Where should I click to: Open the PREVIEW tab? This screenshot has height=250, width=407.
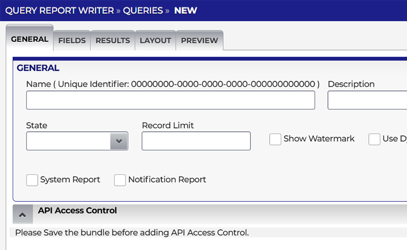[x=199, y=40]
